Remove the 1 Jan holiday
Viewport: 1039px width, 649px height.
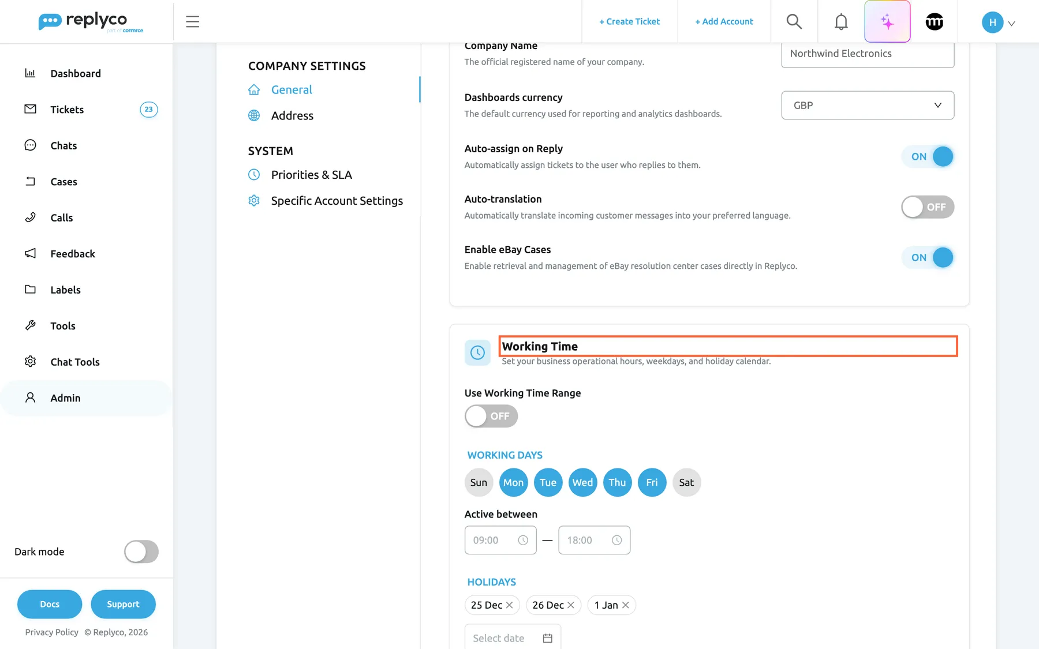coord(625,605)
